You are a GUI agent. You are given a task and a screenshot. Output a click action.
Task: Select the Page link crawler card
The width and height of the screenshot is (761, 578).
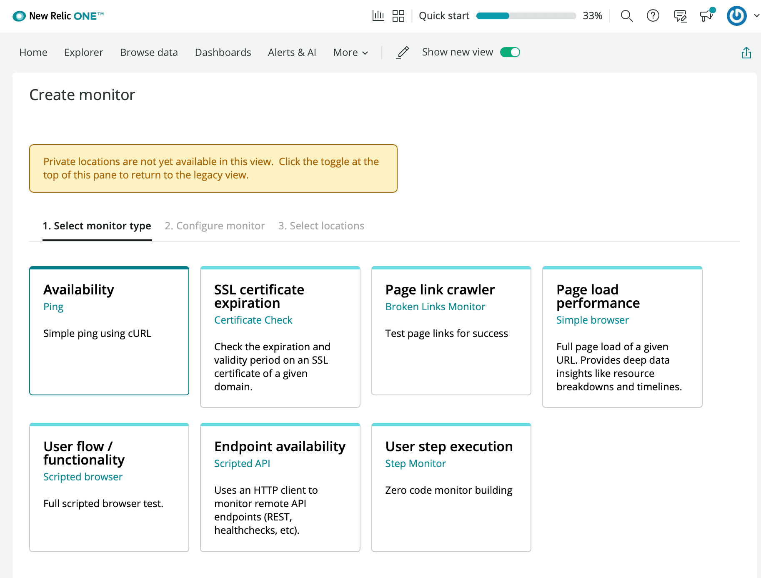click(x=451, y=331)
